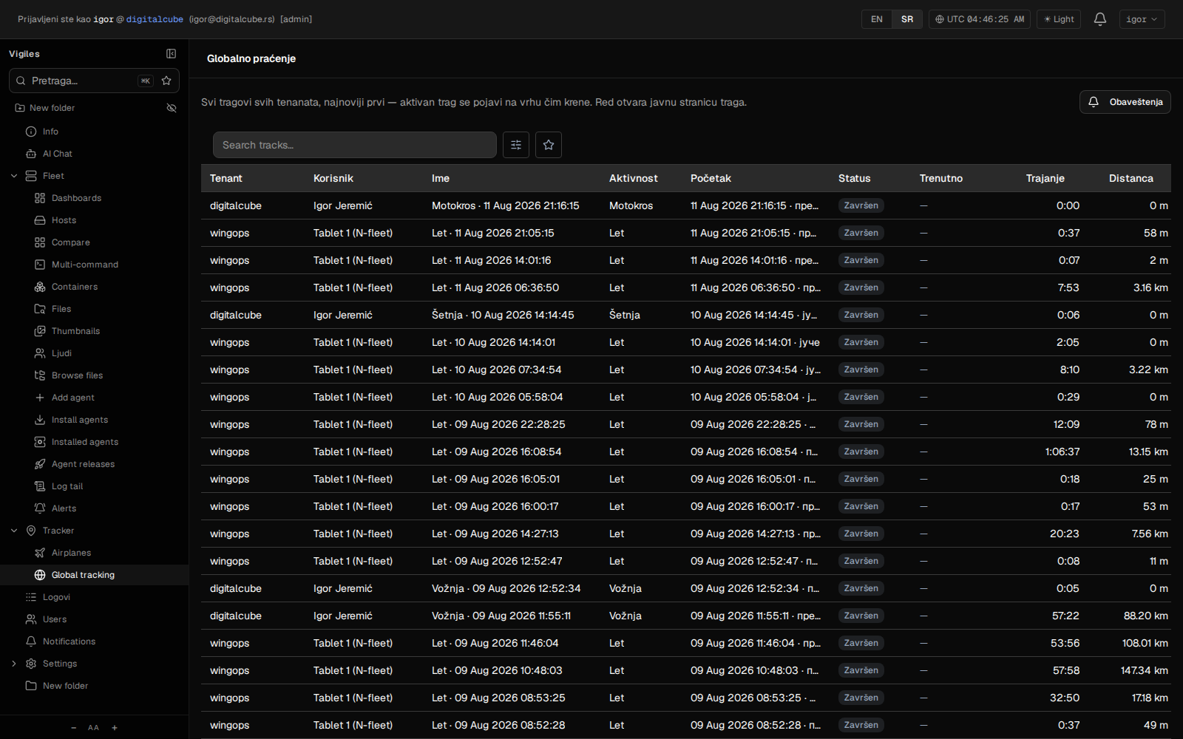
Task: Open Log tail page
Action: click(x=67, y=486)
